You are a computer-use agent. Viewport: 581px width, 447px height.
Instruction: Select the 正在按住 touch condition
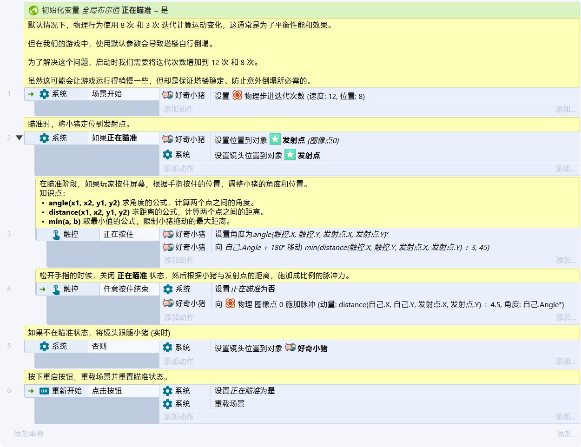coord(130,234)
